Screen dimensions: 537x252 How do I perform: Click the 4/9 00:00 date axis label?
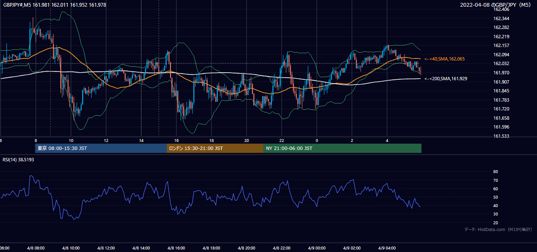[x=317, y=248]
